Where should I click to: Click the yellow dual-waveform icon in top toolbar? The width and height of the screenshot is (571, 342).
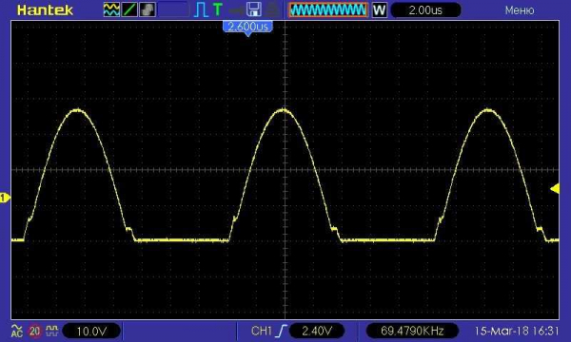click(x=111, y=9)
